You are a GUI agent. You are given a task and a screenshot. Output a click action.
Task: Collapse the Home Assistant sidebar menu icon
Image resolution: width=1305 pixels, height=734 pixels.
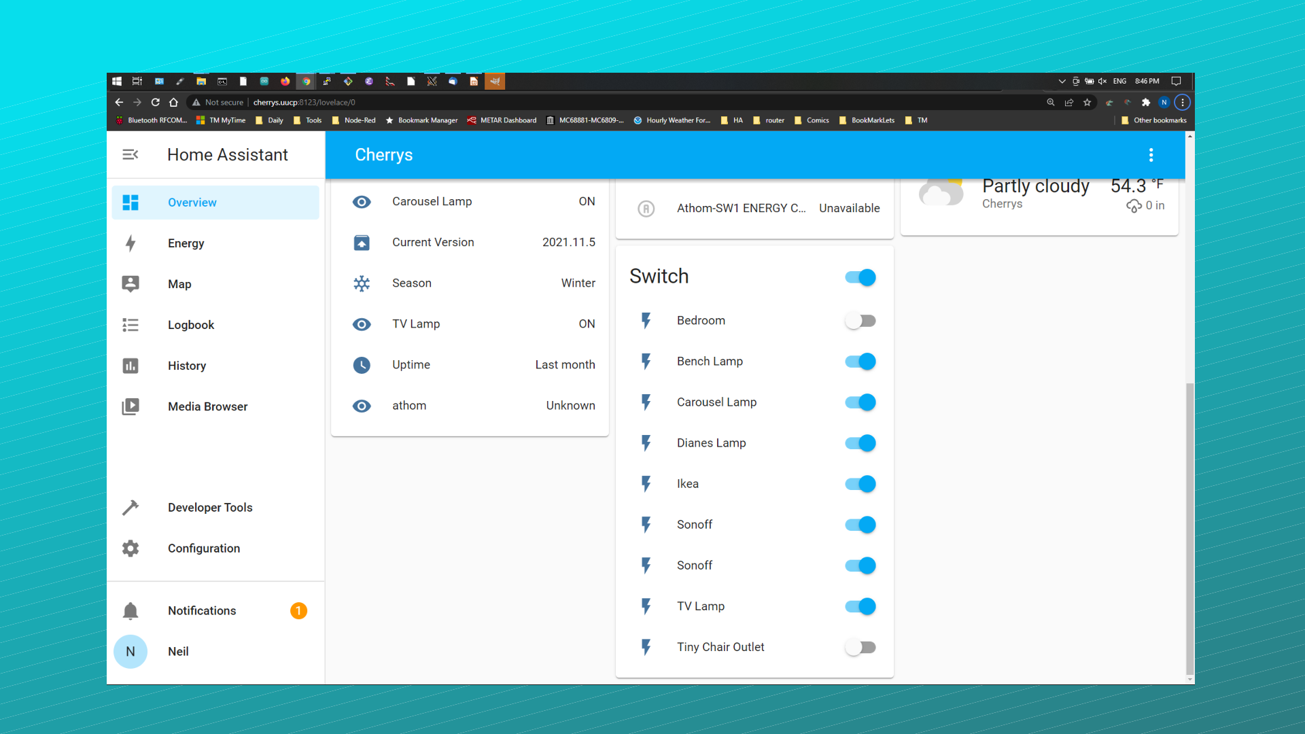pos(130,155)
